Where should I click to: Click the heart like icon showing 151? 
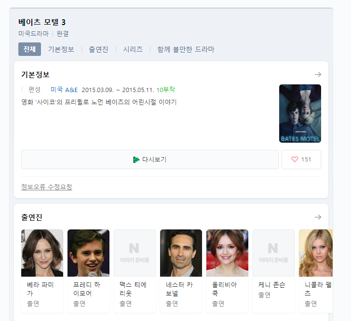pos(295,160)
